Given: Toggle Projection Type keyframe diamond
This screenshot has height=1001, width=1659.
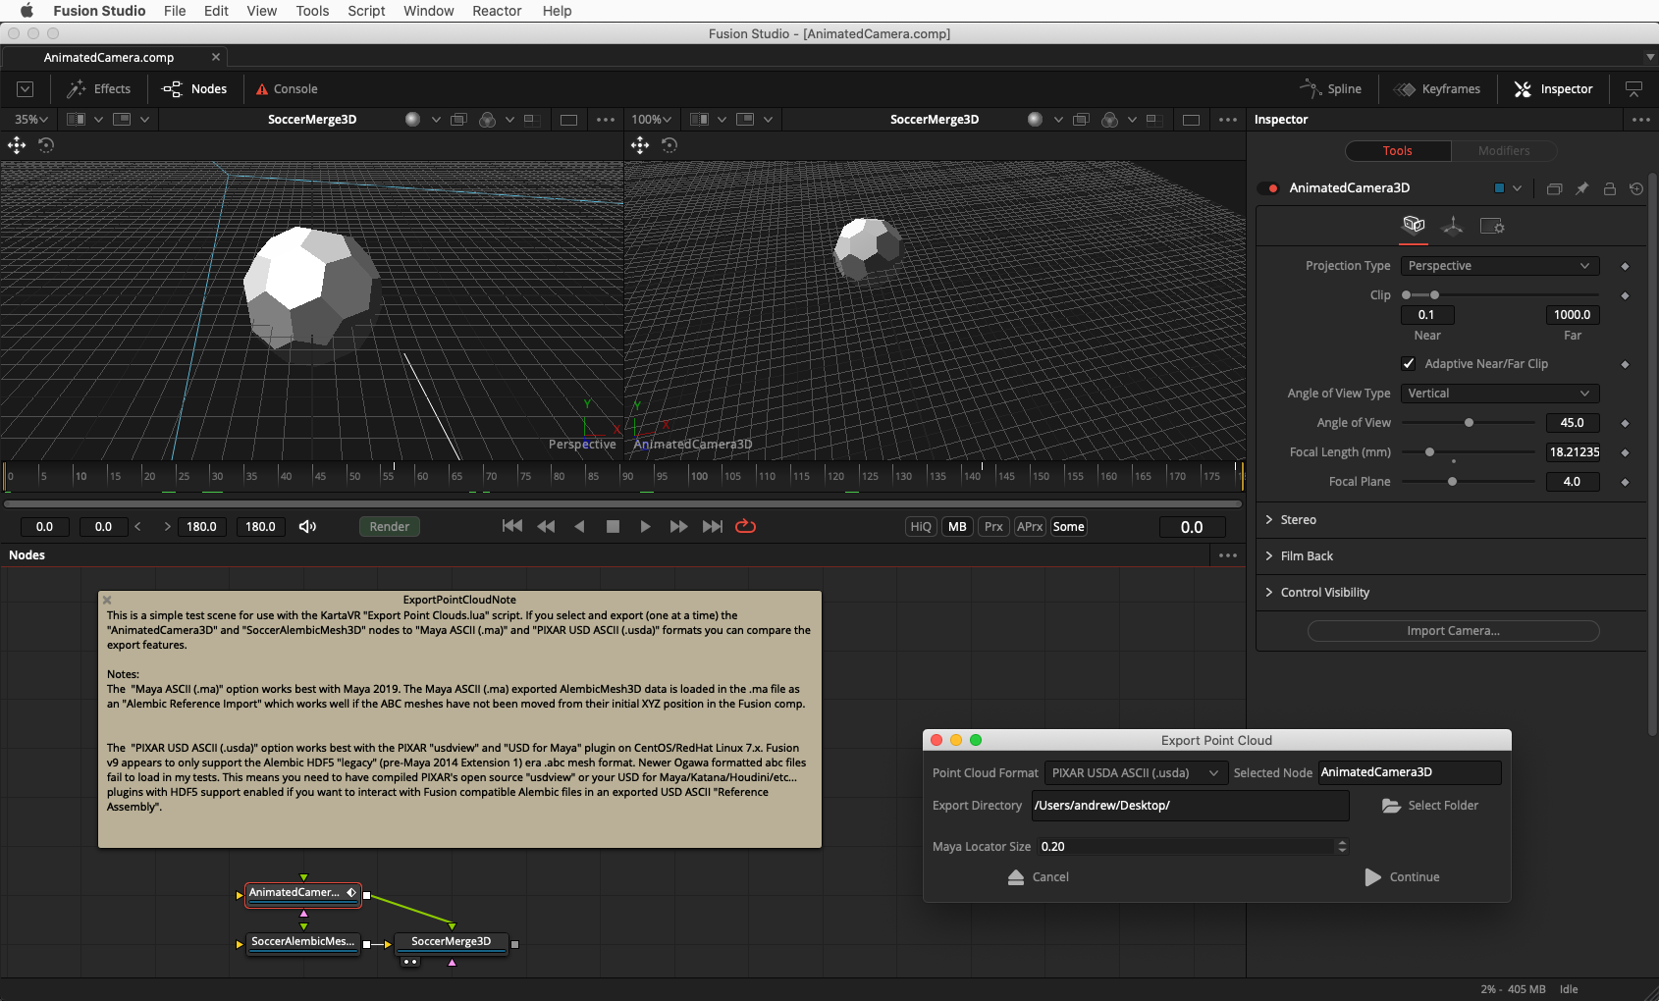Looking at the screenshot, I should [1625, 266].
